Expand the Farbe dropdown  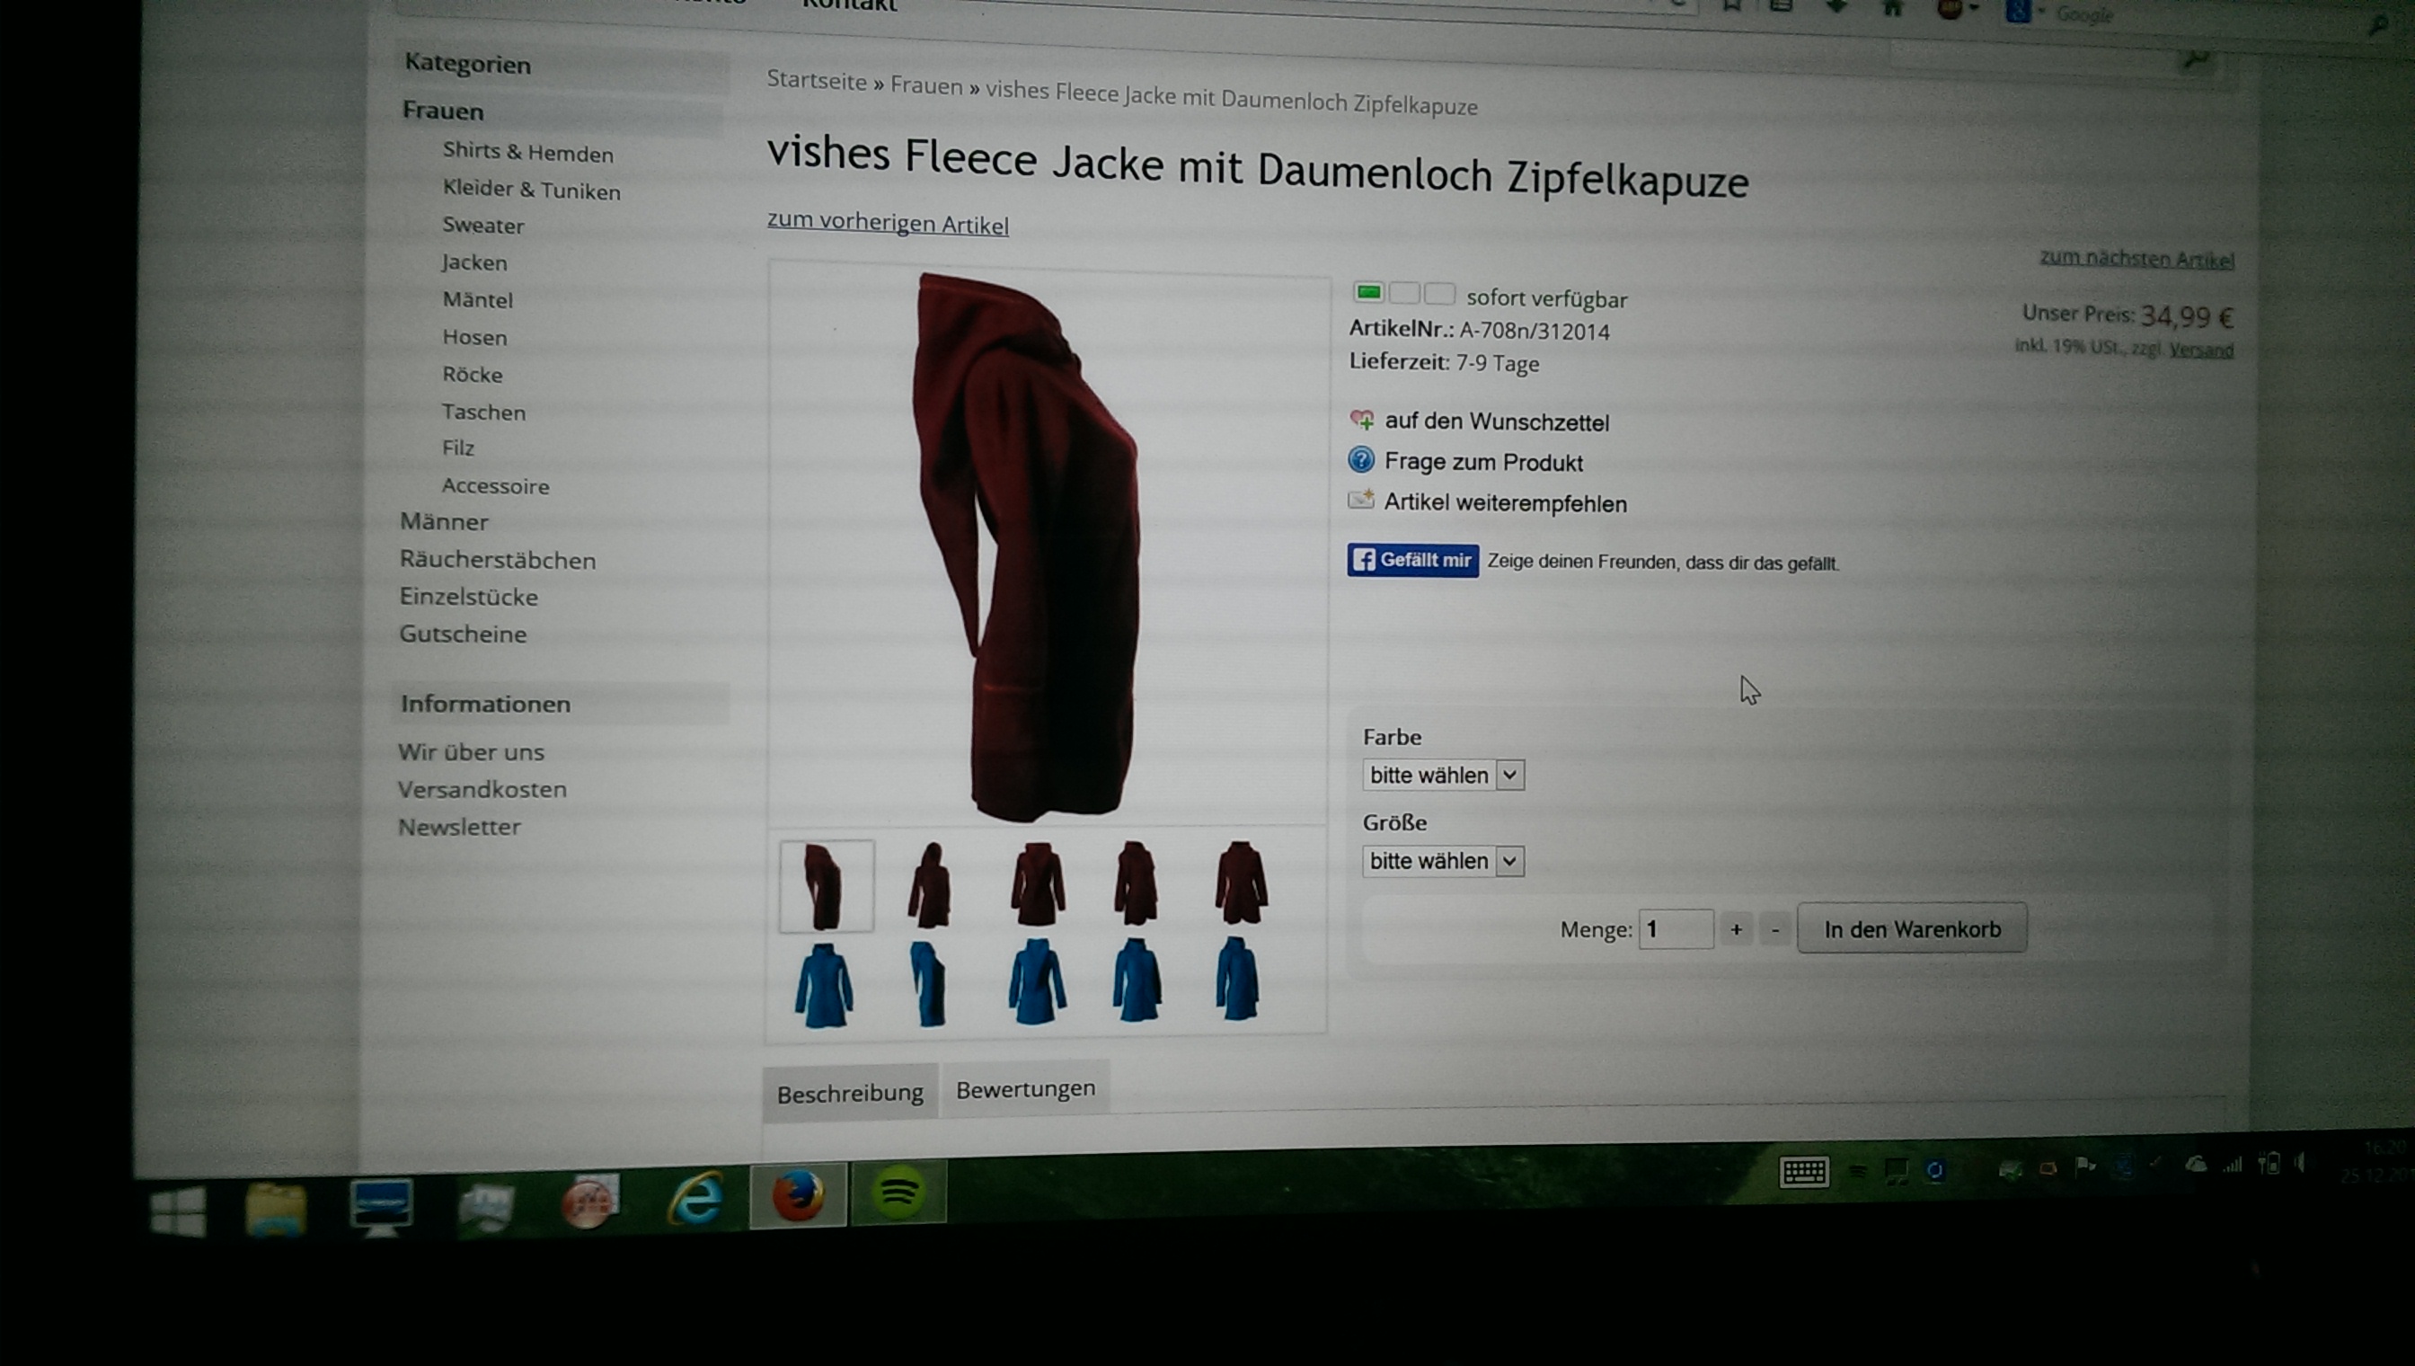pyautogui.click(x=1442, y=775)
